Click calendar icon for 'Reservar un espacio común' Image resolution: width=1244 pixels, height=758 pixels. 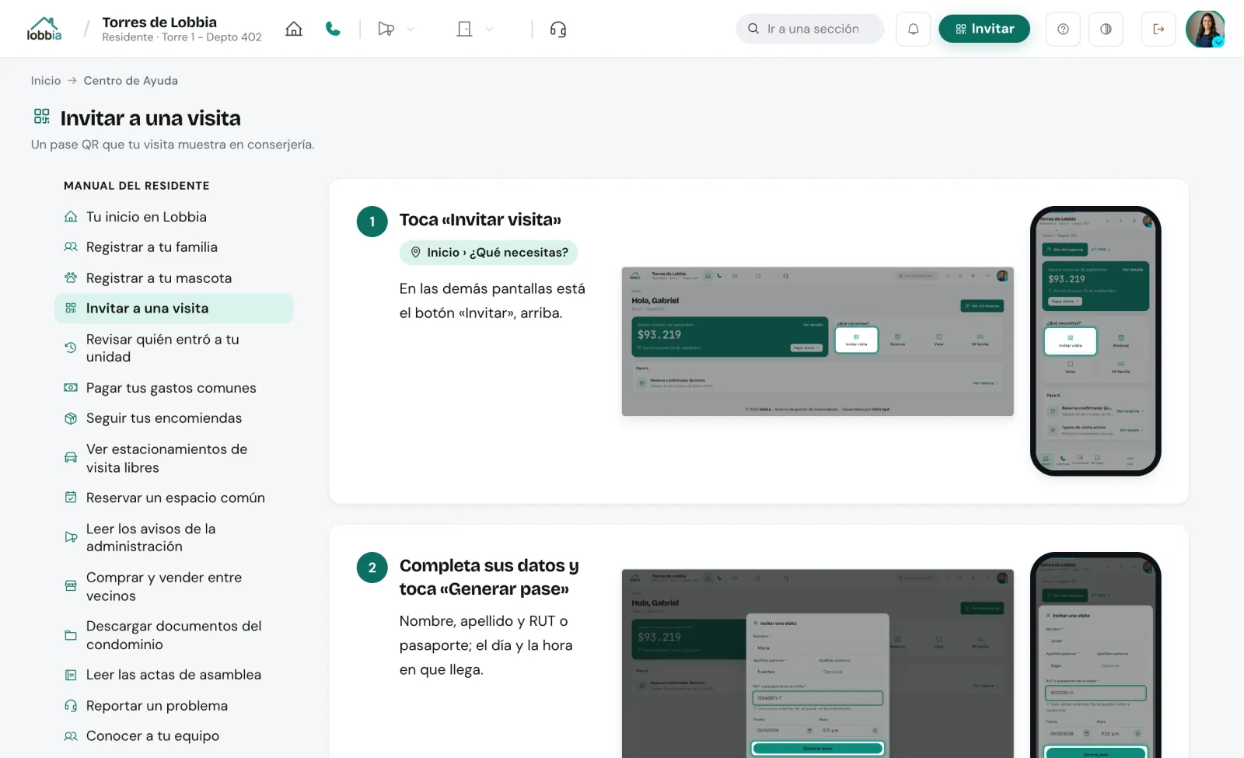click(x=71, y=498)
